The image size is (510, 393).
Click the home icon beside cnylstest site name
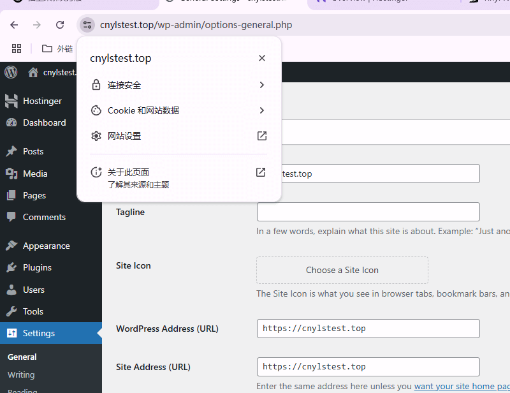[33, 72]
